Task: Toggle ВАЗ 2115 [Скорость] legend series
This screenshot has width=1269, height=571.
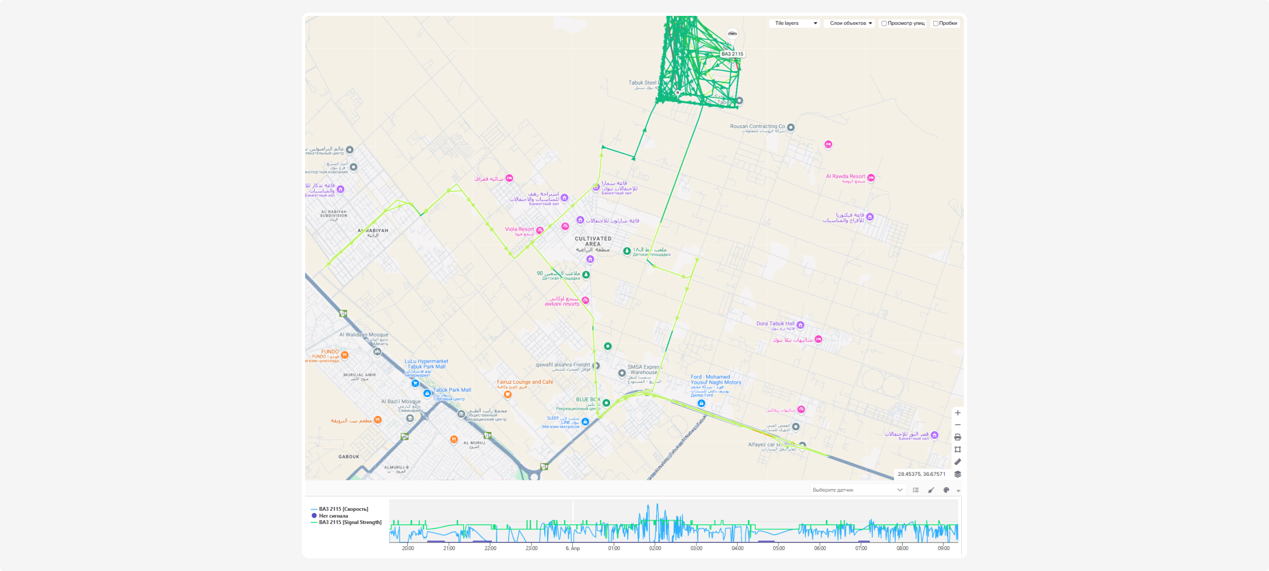Action: point(343,509)
